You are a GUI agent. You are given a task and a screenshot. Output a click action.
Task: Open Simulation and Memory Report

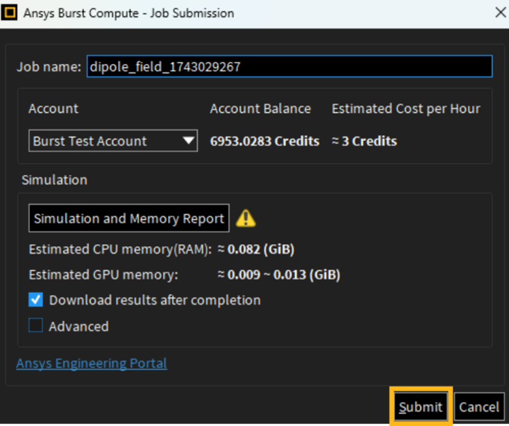pos(129,218)
